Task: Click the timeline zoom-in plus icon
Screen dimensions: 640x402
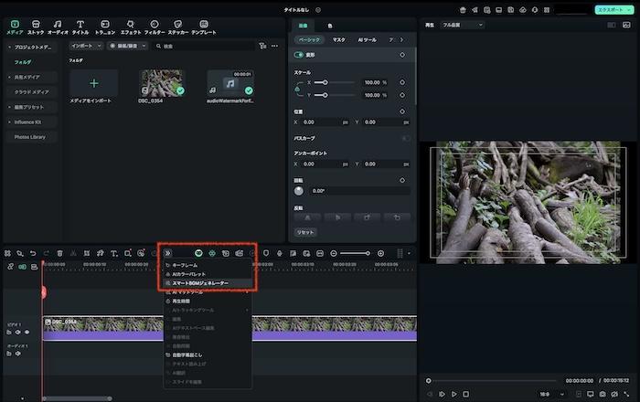Action: point(380,253)
